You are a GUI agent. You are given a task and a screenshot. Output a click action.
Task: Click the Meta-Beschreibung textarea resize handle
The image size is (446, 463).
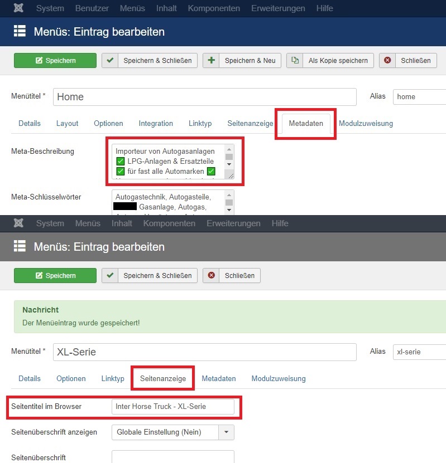tap(229, 175)
